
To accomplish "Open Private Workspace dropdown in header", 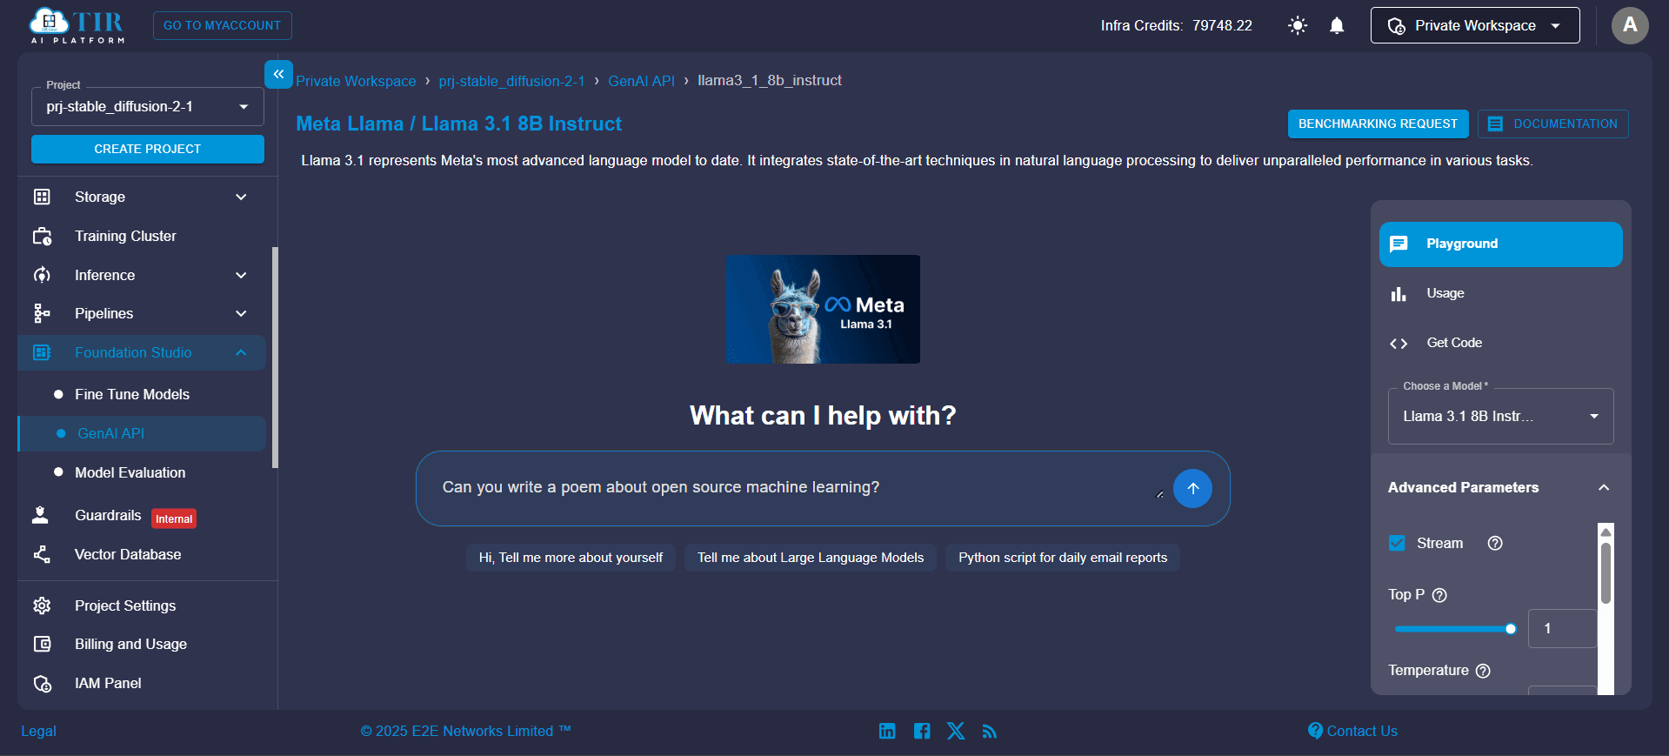I will point(1475,25).
